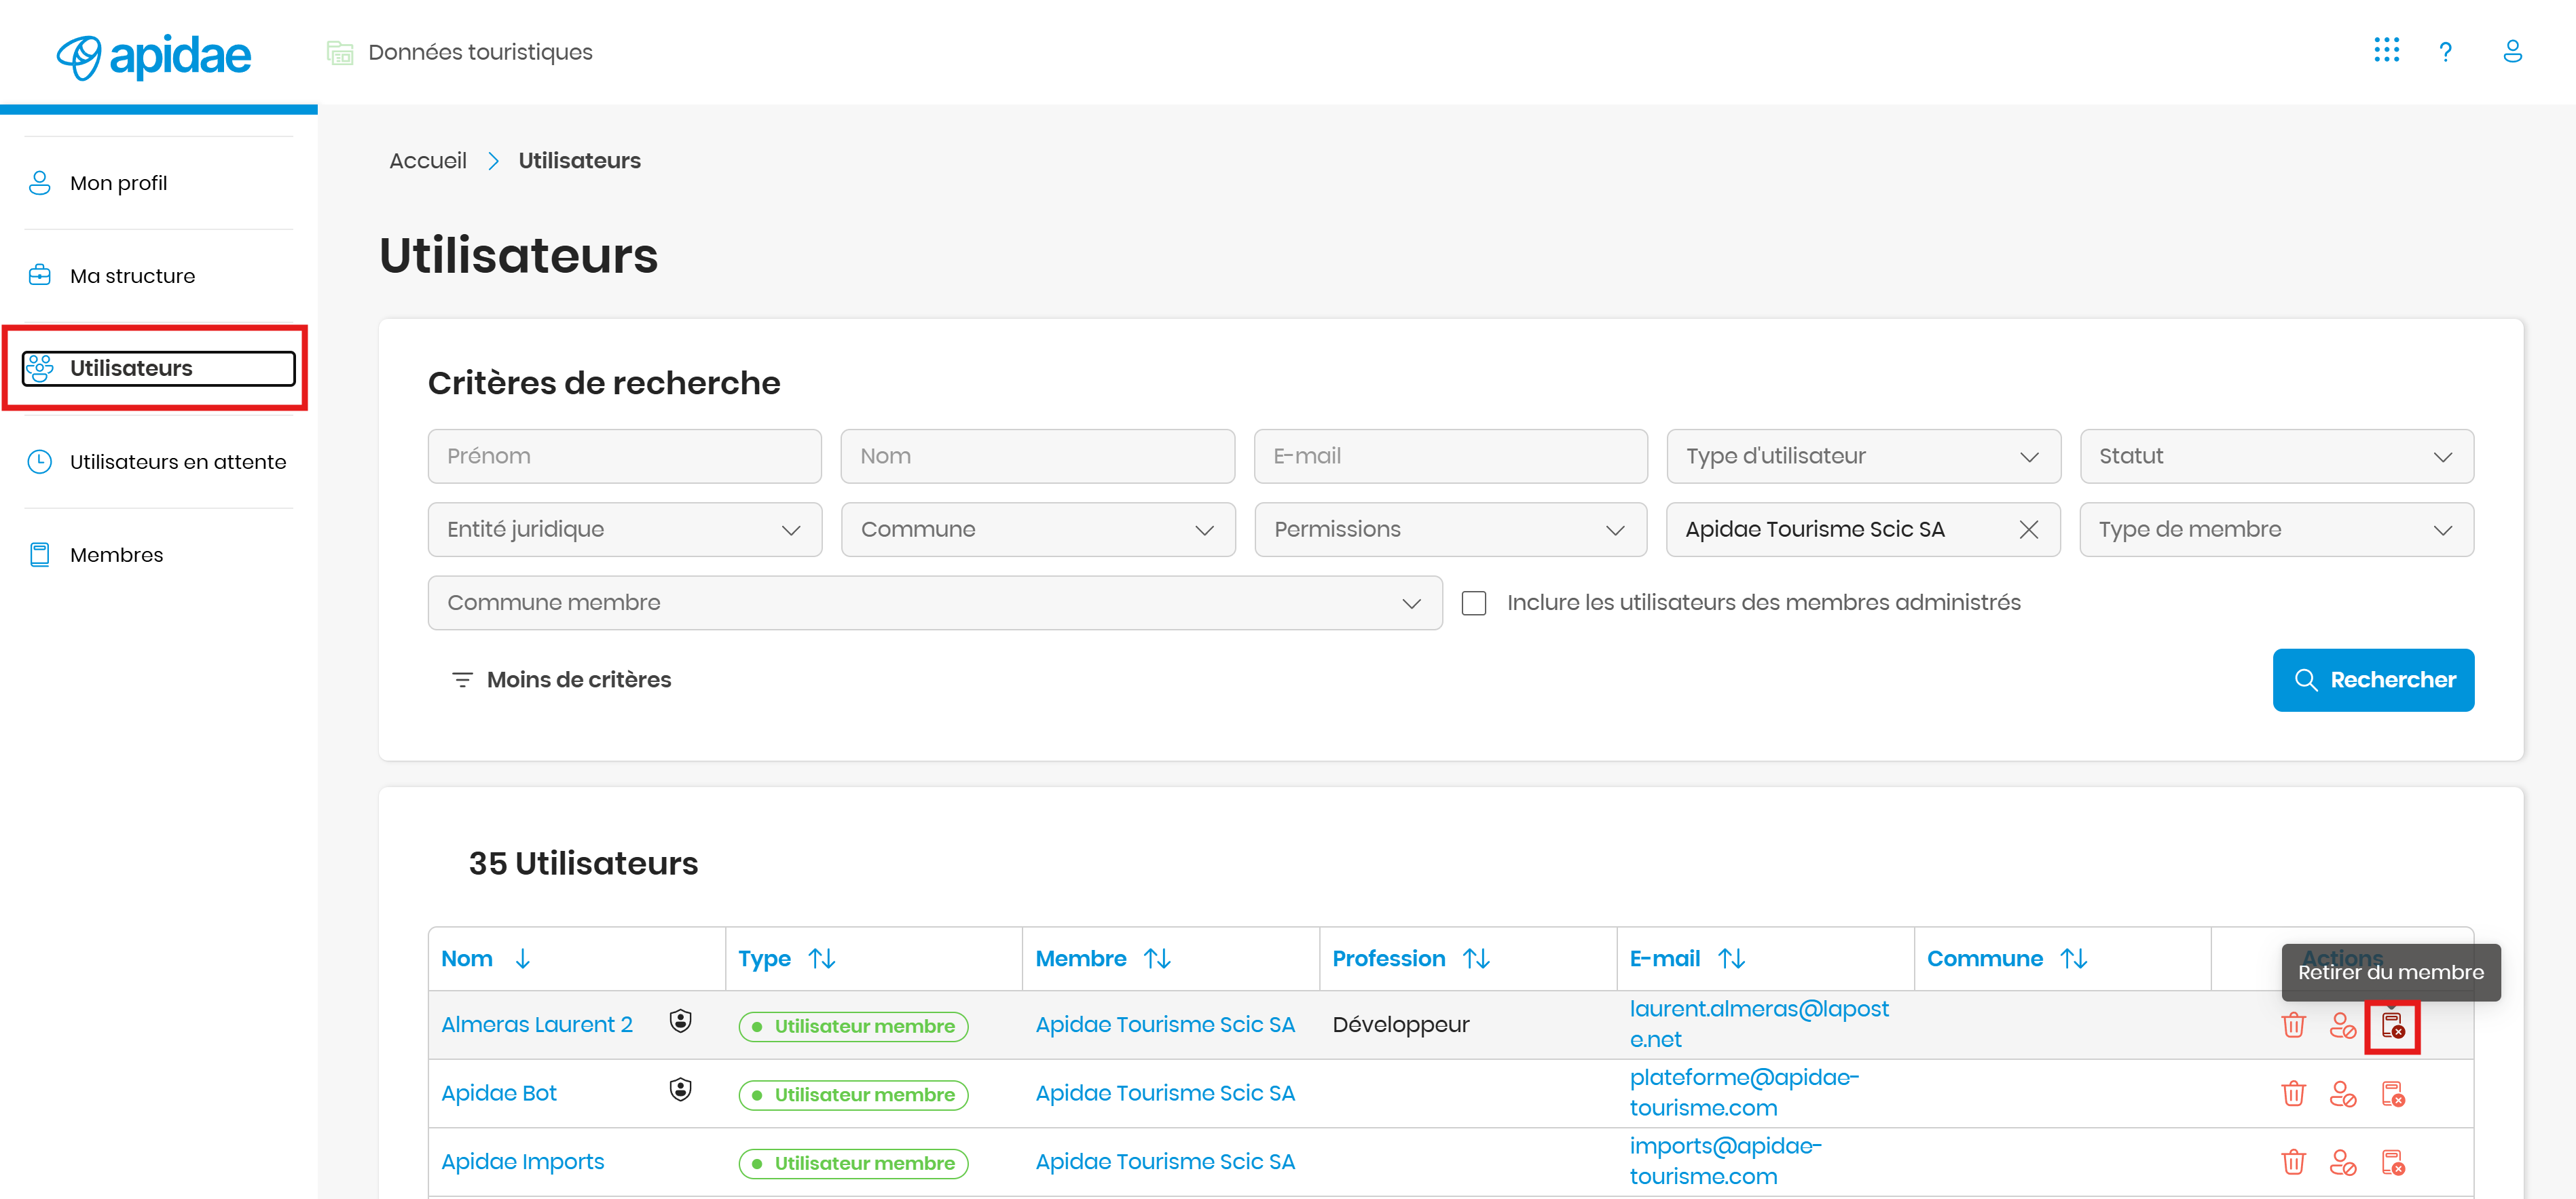The height and width of the screenshot is (1199, 2576).
Task: Open the Permissions dropdown
Action: click(x=1450, y=529)
